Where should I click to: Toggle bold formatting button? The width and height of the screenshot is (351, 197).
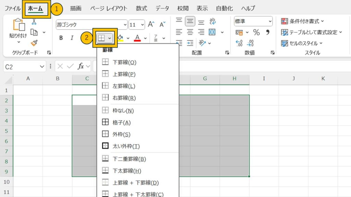tap(61, 38)
